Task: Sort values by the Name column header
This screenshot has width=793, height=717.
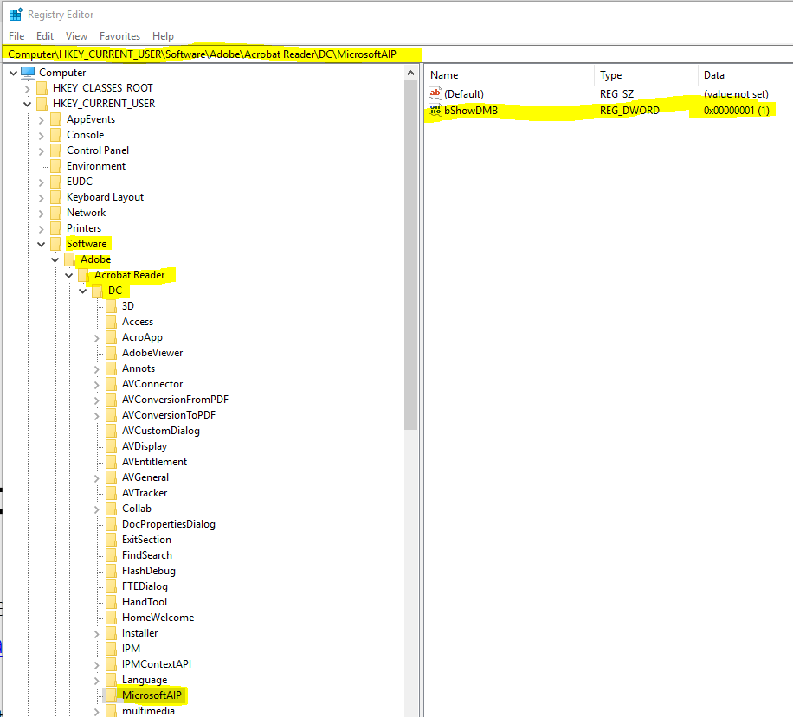Action: pyautogui.click(x=510, y=75)
